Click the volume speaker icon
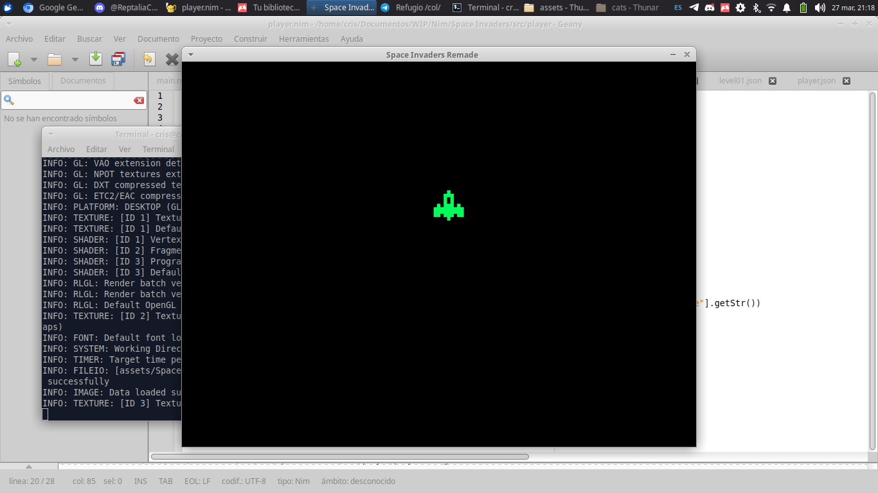The width and height of the screenshot is (878, 493). (820, 8)
